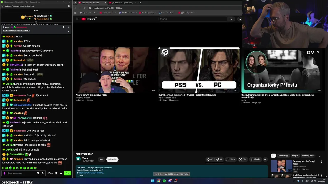Open Kick chat settings gear
The image size is (328, 184).
[x=61, y=173]
